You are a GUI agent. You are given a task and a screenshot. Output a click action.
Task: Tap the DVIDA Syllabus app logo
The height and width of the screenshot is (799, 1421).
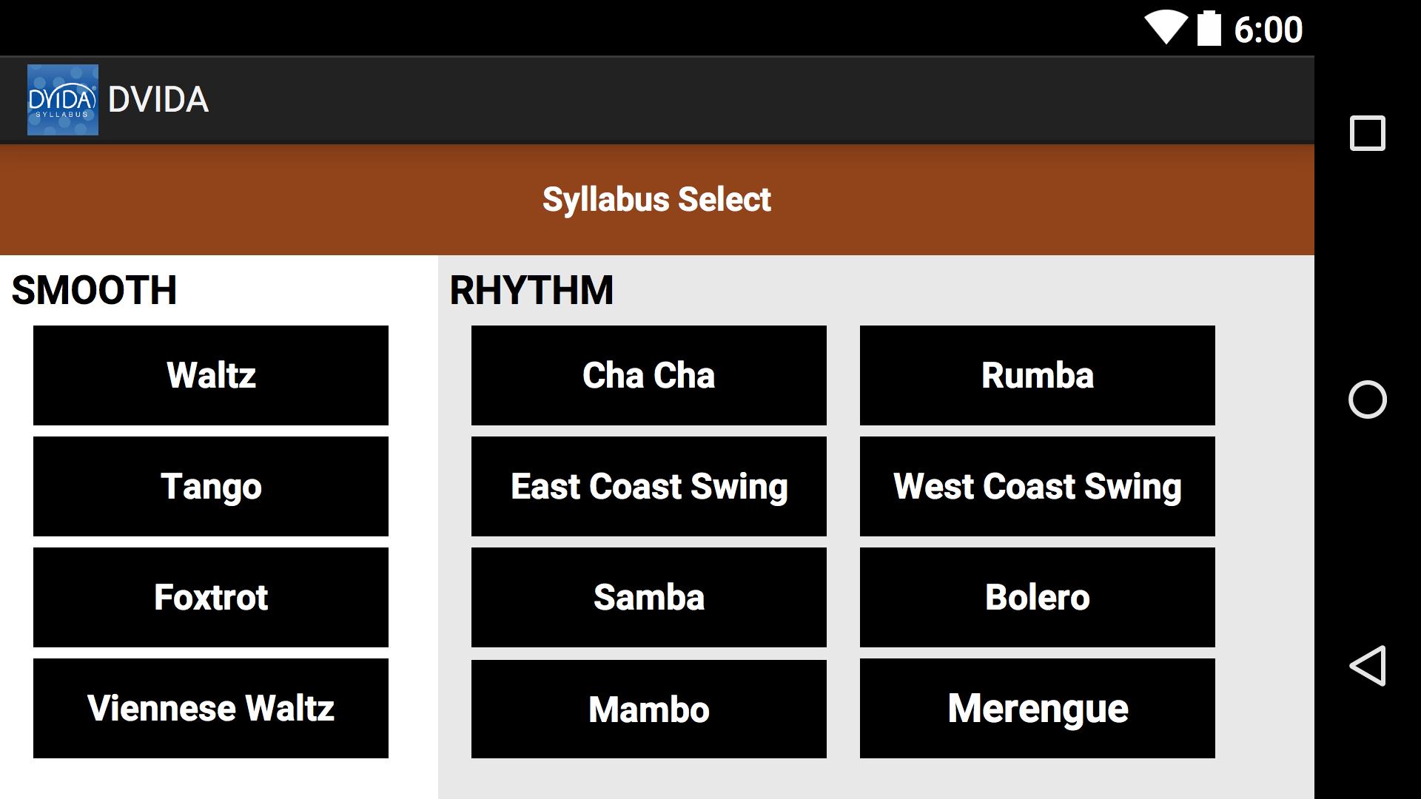63,100
